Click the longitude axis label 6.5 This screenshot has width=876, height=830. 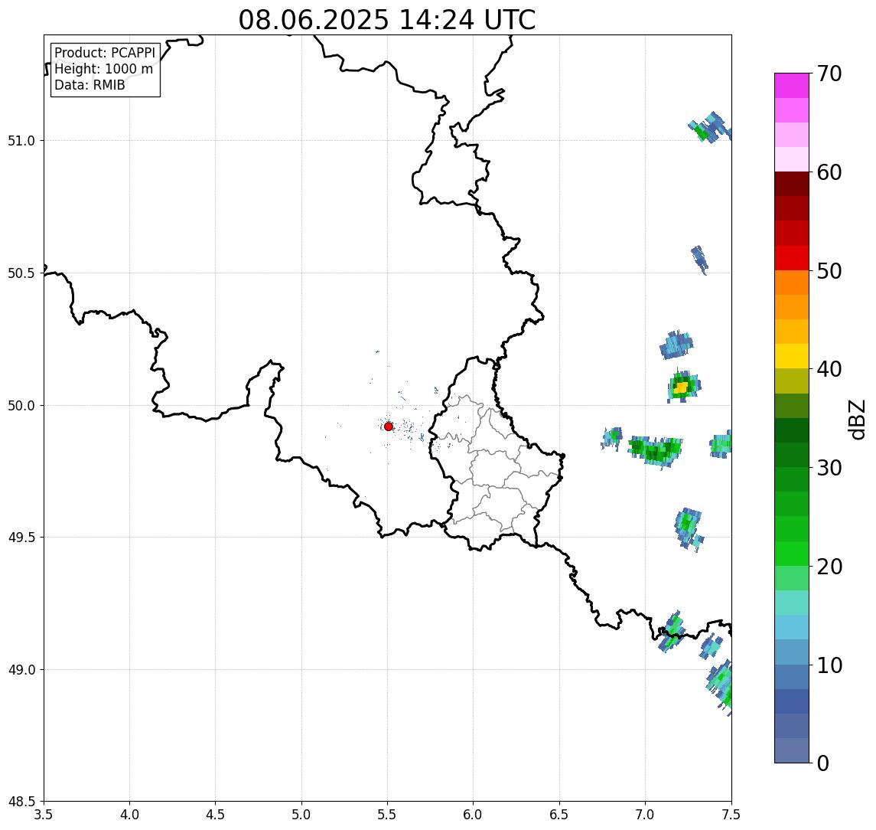click(559, 815)
